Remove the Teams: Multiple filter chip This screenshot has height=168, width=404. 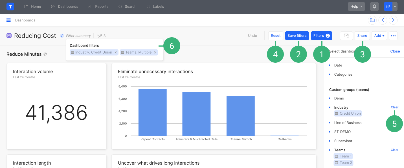tap(155, 52)
